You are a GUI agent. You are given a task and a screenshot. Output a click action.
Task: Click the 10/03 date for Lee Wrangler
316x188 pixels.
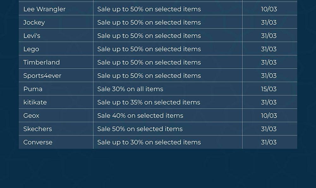pos(269,9)
